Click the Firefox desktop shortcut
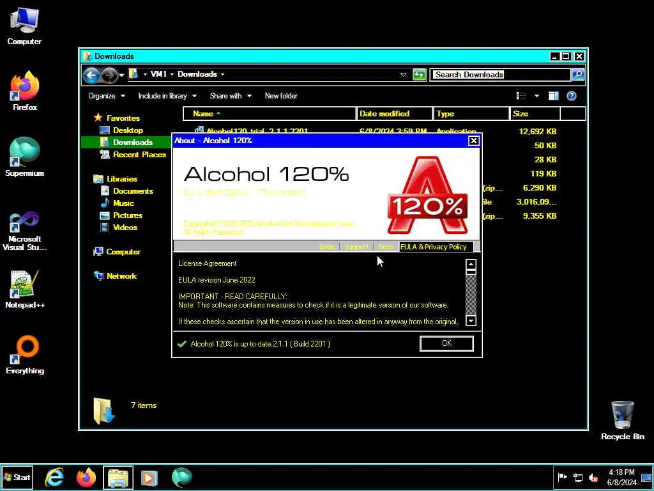654x491 pixels. [25, 91]
